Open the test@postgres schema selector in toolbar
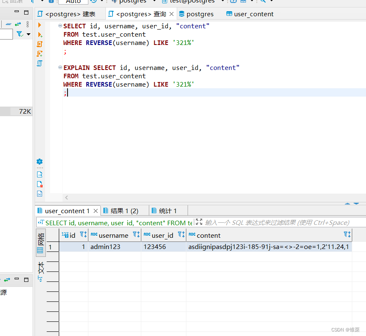 pos(192,1)
